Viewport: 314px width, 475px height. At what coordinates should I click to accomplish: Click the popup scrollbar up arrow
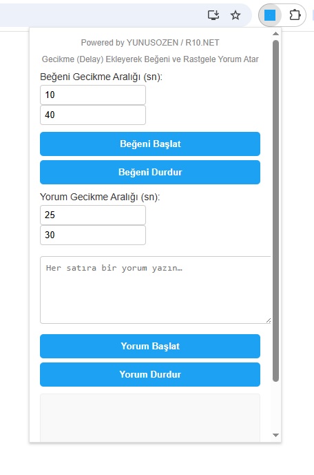pos(275,34)
